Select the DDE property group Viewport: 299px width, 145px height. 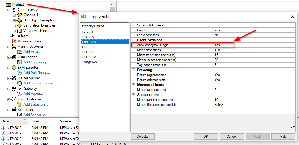point(85,47)
